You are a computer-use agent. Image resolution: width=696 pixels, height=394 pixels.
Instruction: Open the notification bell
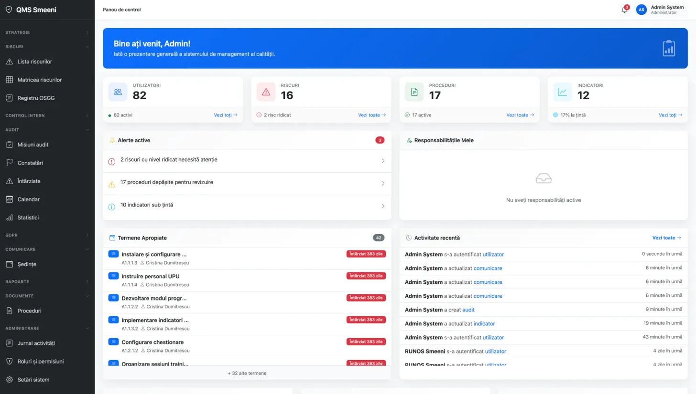tap(624, 10)
